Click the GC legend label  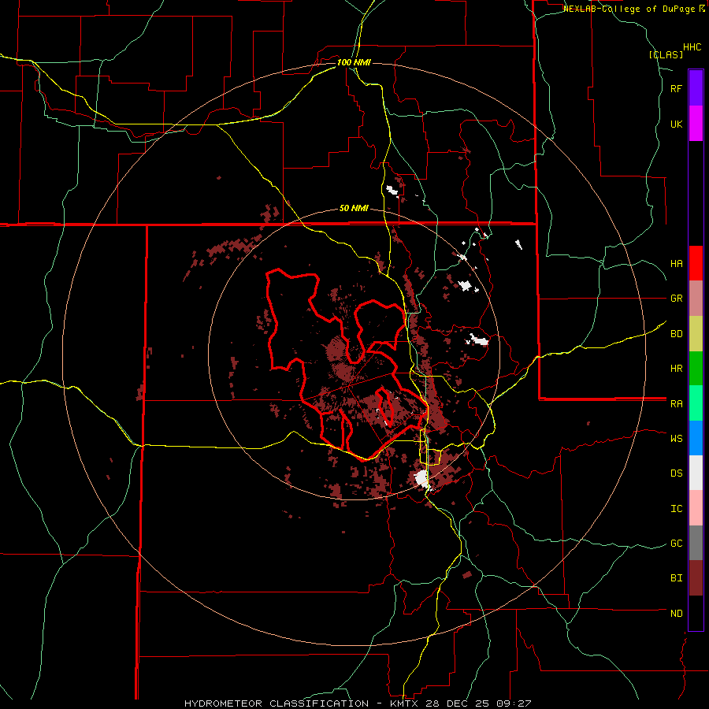[x=676, y=544]
